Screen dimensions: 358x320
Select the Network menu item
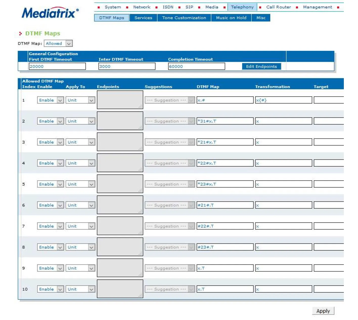(x=142, y=7)
